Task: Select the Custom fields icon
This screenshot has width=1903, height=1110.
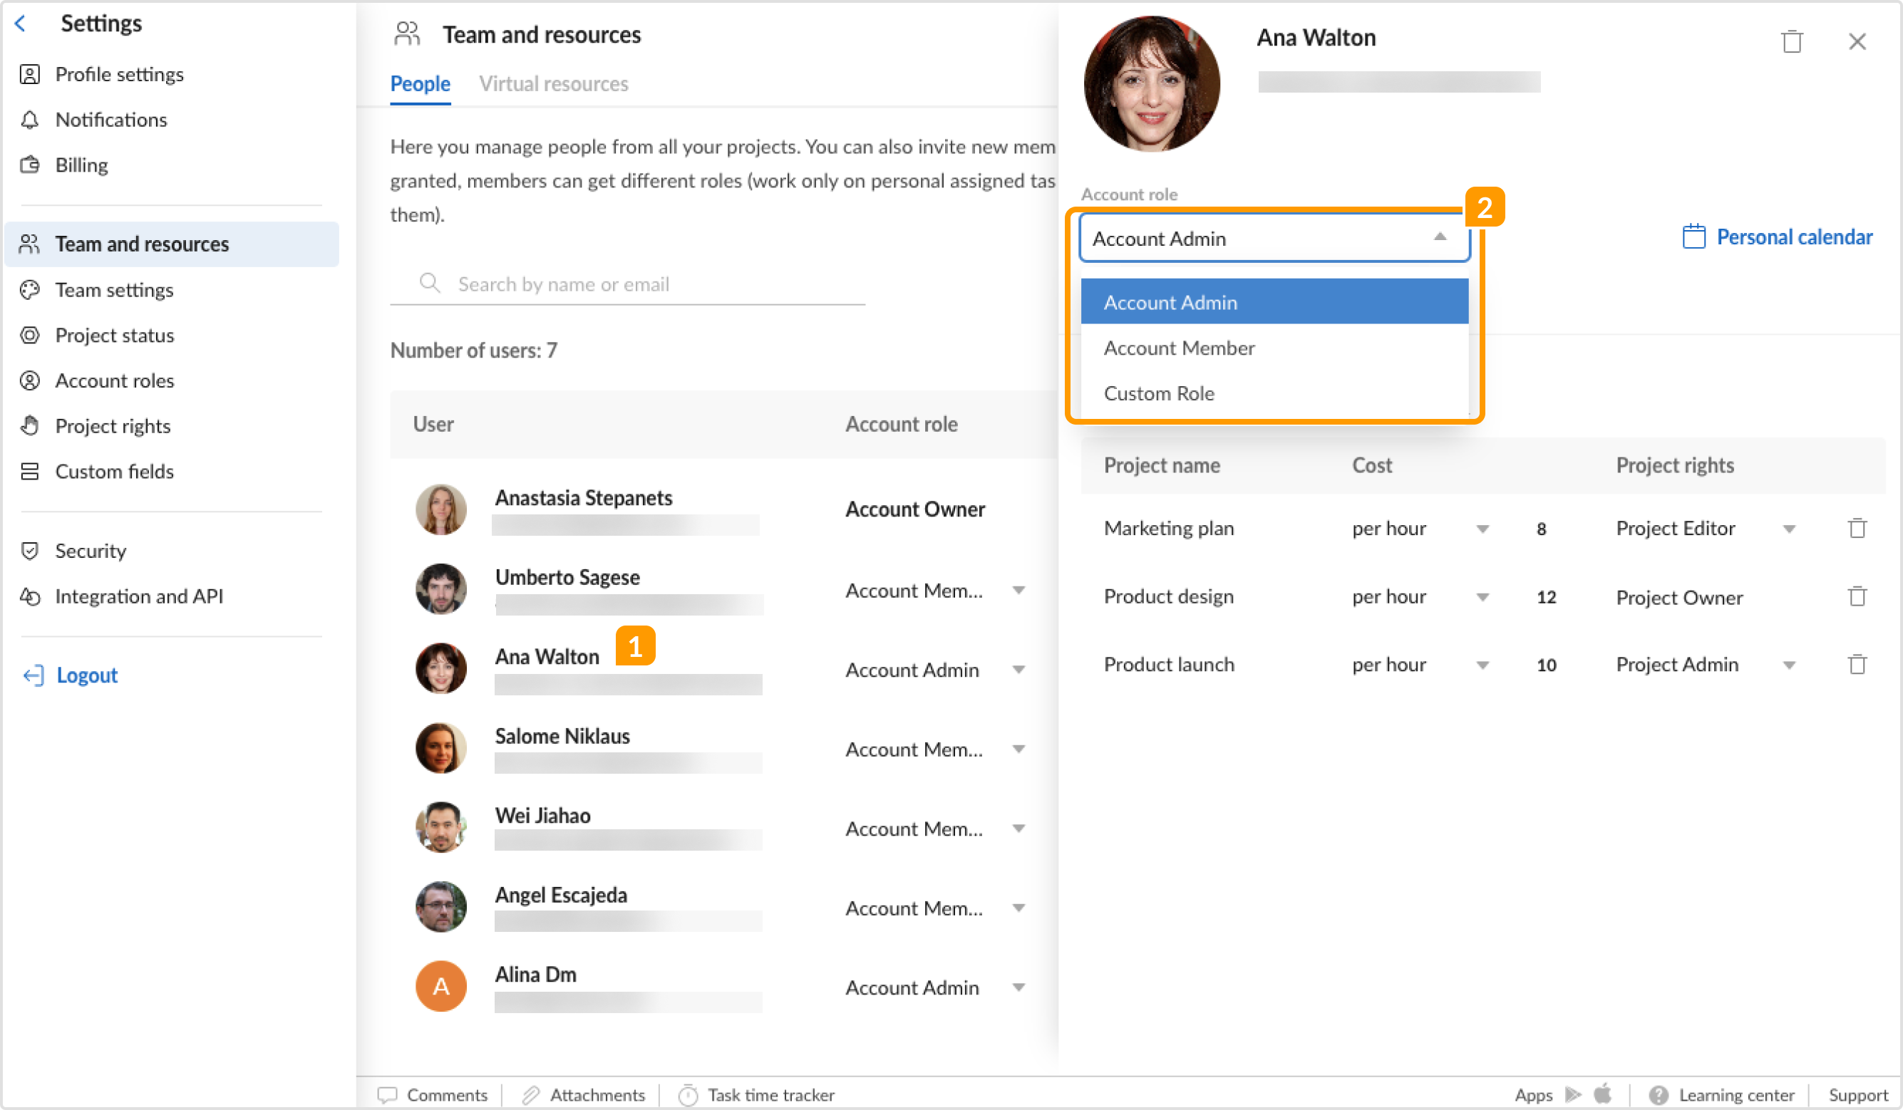Action: [x=30, y=471]
